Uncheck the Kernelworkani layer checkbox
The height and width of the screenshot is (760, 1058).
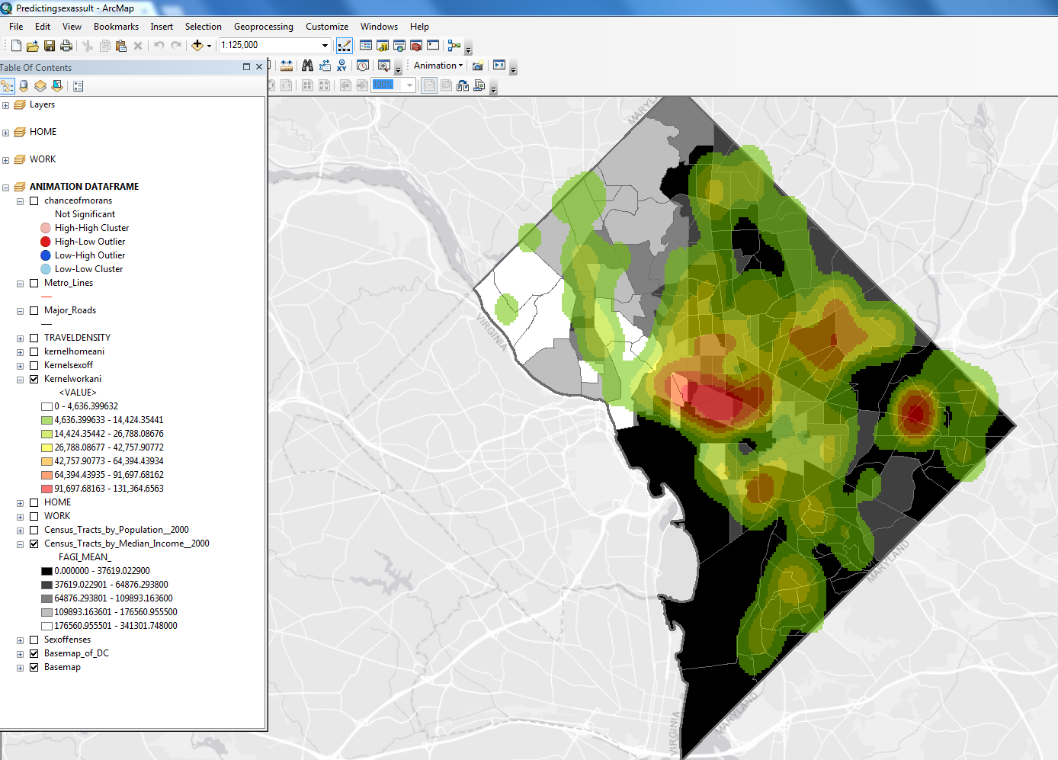pos(34,379)
